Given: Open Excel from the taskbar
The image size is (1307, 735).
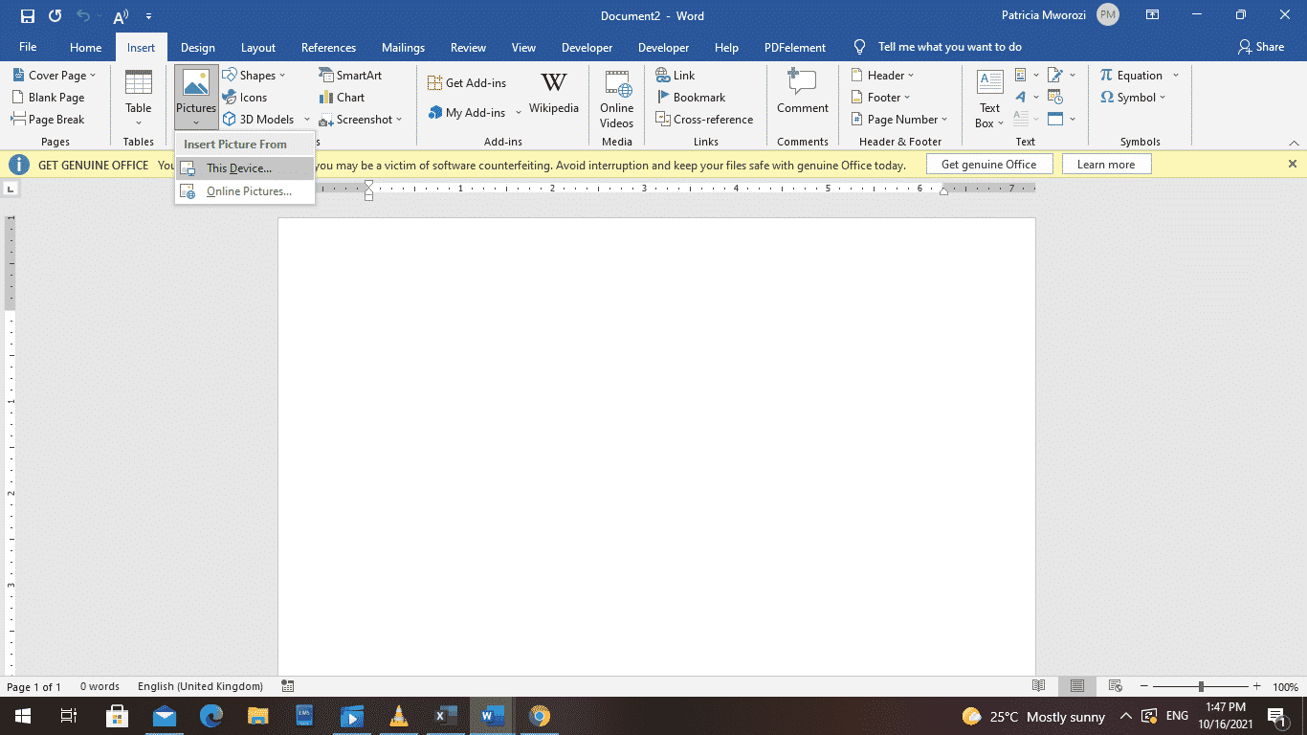Looking at the screenshot, I should coord(445,716).
